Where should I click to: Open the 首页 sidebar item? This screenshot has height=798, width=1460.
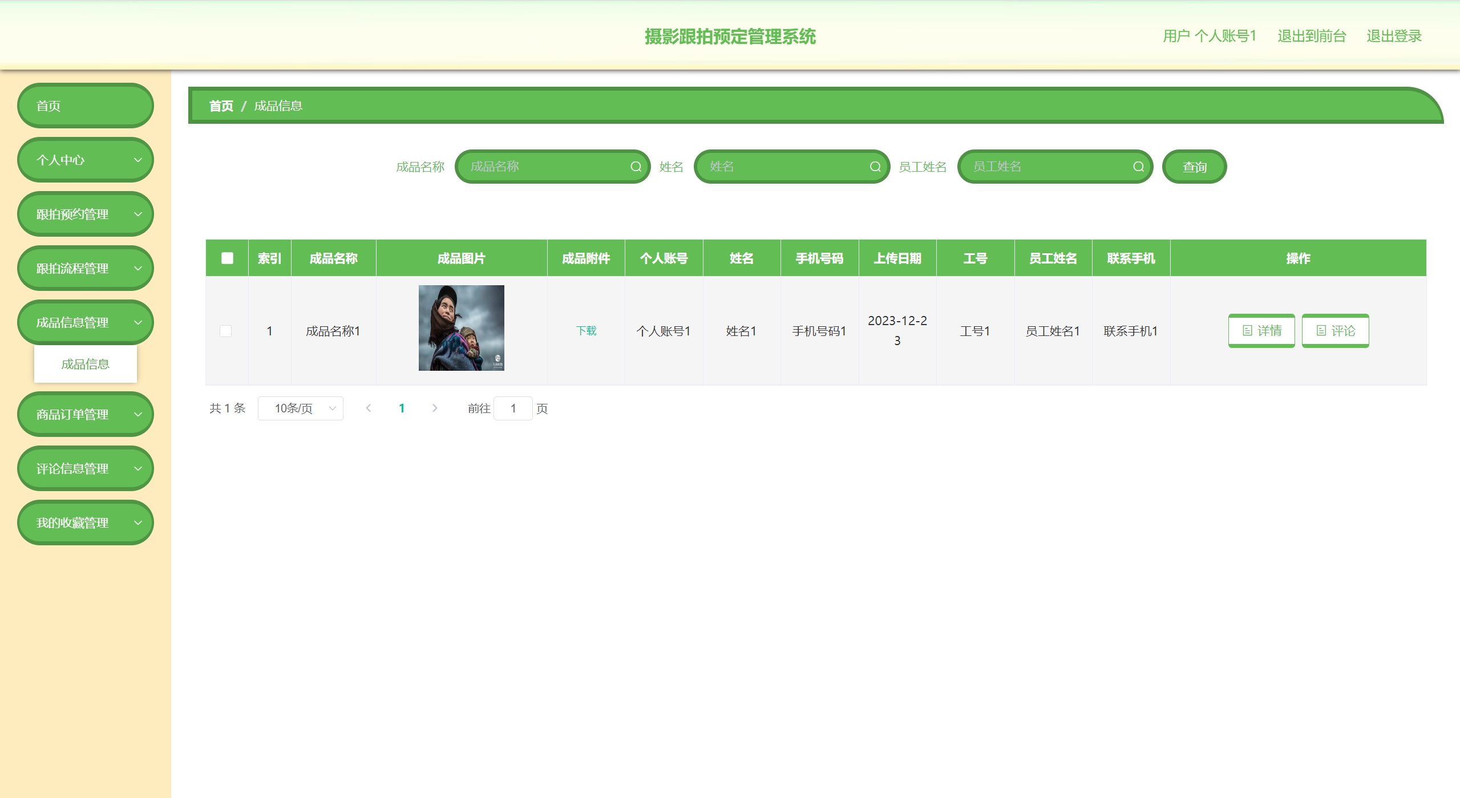click(x=86, y=106)
